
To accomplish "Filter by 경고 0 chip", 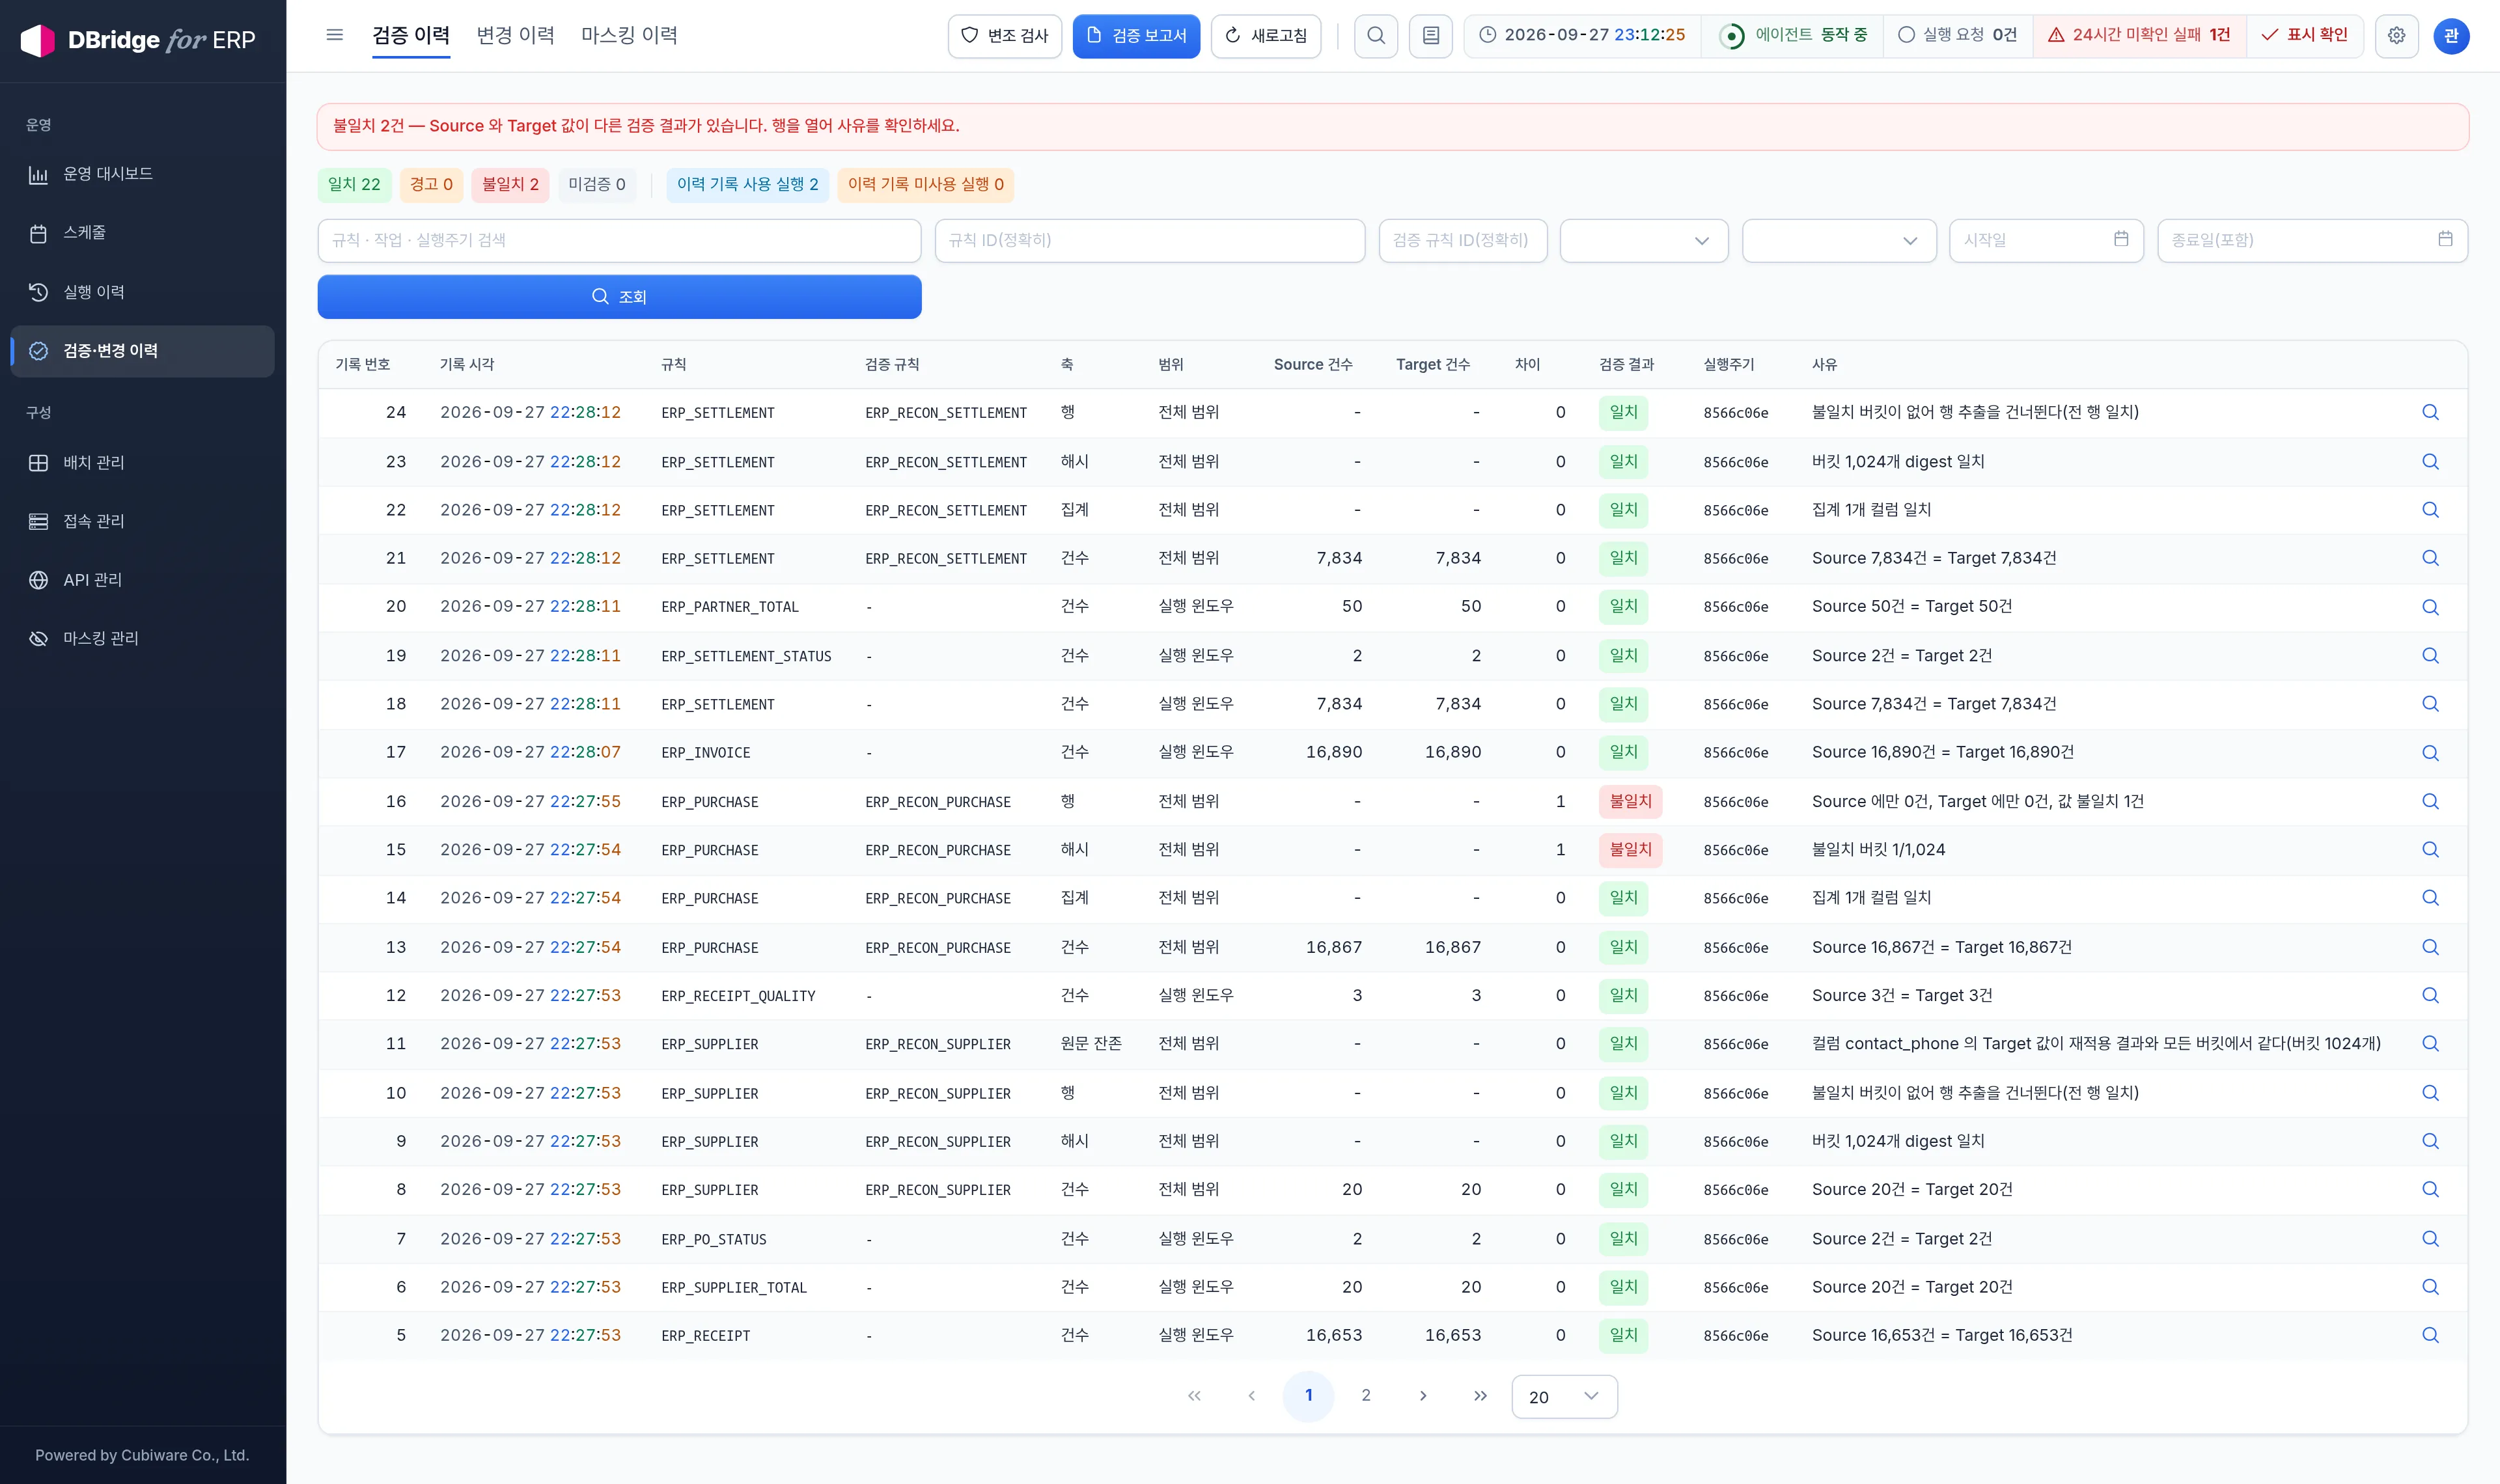I will (431, 185).
